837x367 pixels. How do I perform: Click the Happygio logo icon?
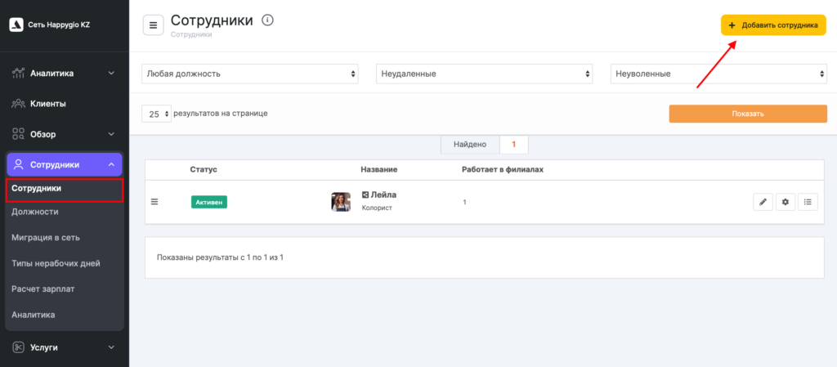point(16,25)
